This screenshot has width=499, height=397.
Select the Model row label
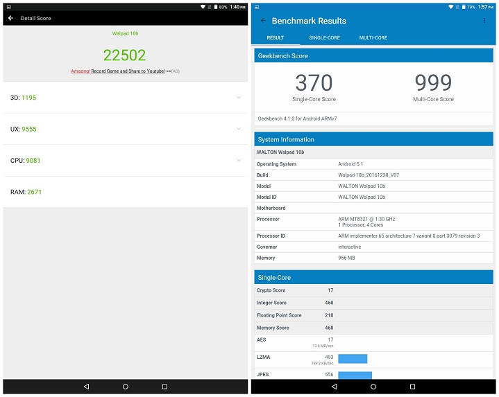point(264,186)
